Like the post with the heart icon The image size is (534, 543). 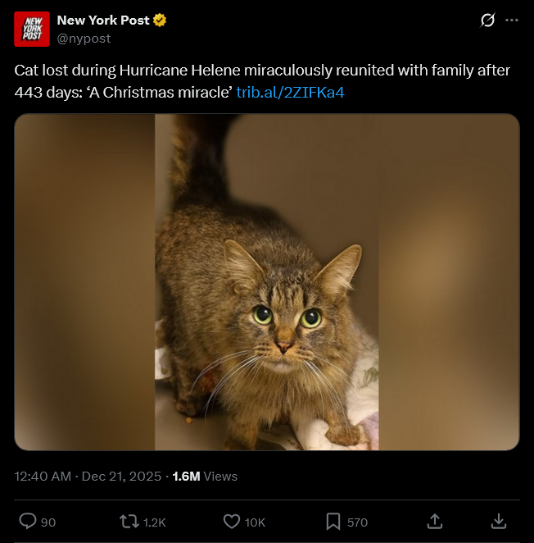[232, 521]
